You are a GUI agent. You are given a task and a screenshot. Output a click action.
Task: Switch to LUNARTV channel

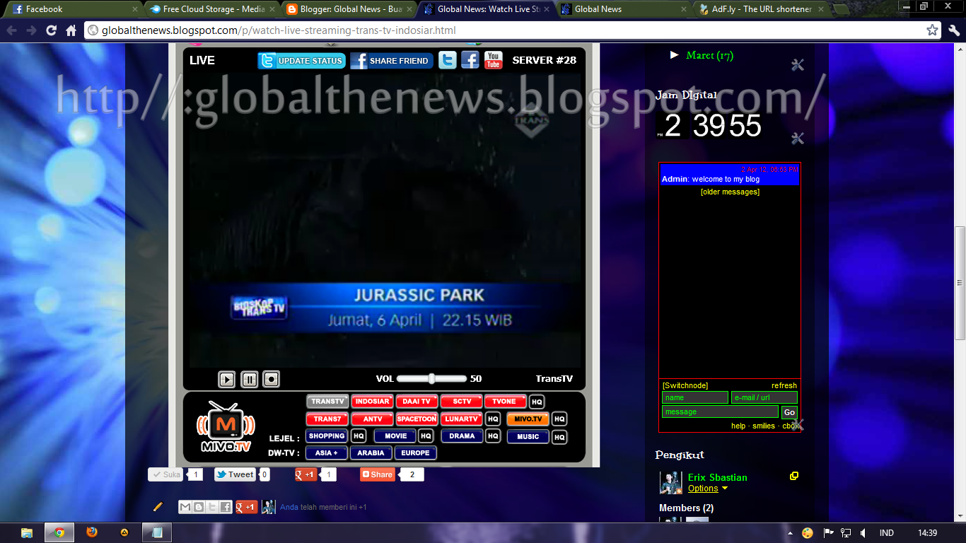(x=462, y=419)
